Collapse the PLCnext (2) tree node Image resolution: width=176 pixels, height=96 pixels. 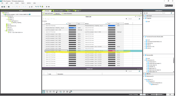(5, 16)
